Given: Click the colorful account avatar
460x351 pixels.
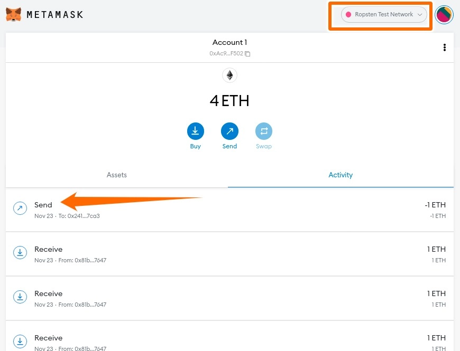Looking at the screenshot, I should 444,14.
